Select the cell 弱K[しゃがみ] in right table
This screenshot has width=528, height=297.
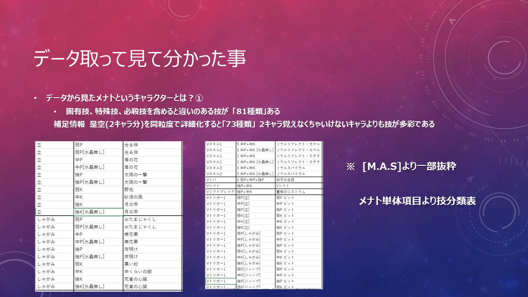pos(255,251)
